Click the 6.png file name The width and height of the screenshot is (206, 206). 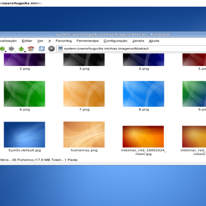point(25,110)
